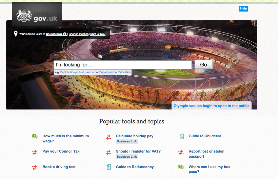Image resolution: width=278 pixels, height=179 pixels.
Task: Open Olympic venues begin to open headline
Action: click(212, 106)
